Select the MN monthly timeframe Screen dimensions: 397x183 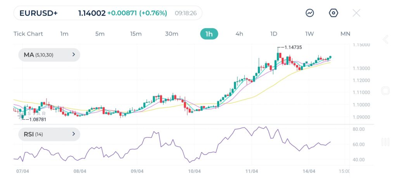pyautogui.click(x=345, y=34)
